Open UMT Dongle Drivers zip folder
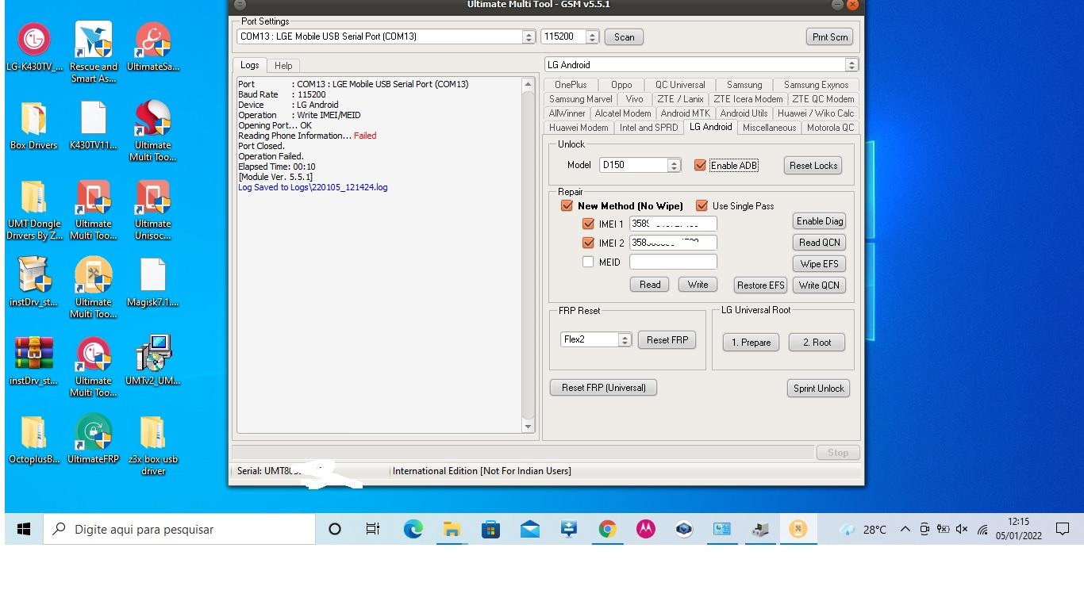 point(34,209)
